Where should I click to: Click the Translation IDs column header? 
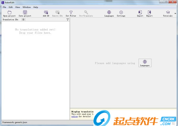[10, 20]
